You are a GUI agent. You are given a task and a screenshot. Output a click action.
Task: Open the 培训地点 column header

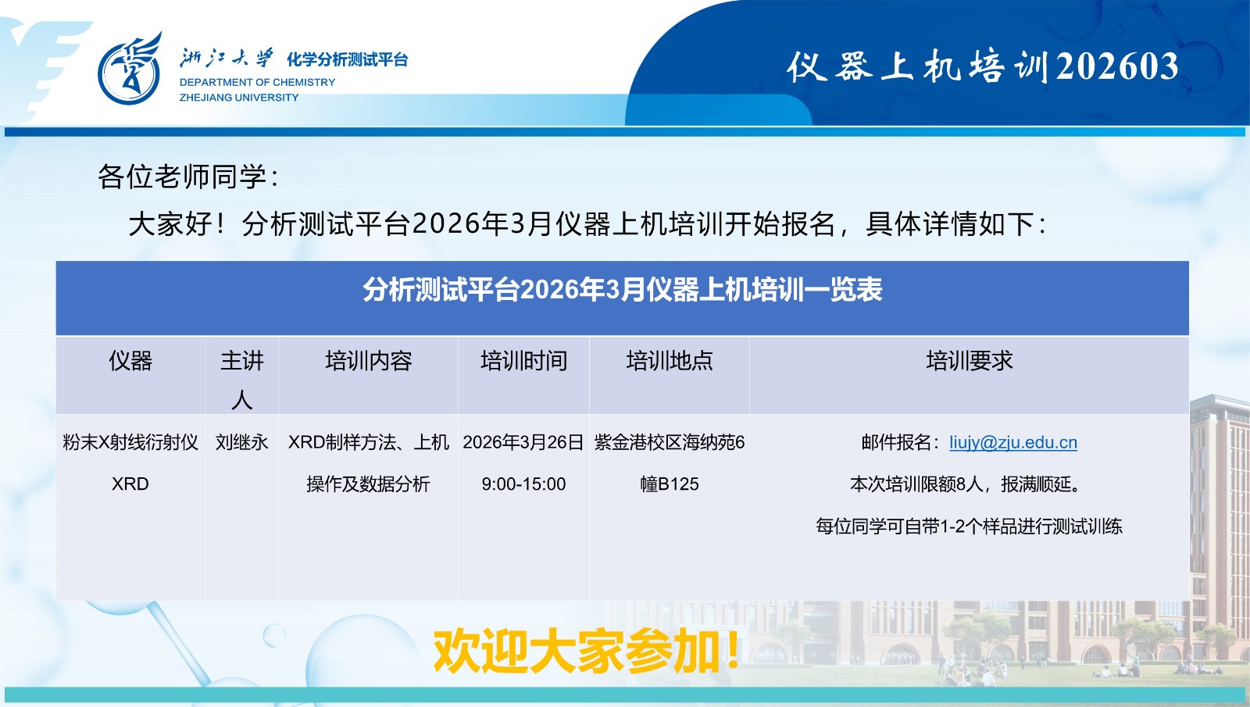670,361
